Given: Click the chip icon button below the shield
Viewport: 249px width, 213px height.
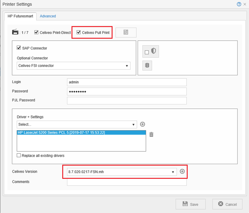Looking at the screenshot, I should 147,65.
